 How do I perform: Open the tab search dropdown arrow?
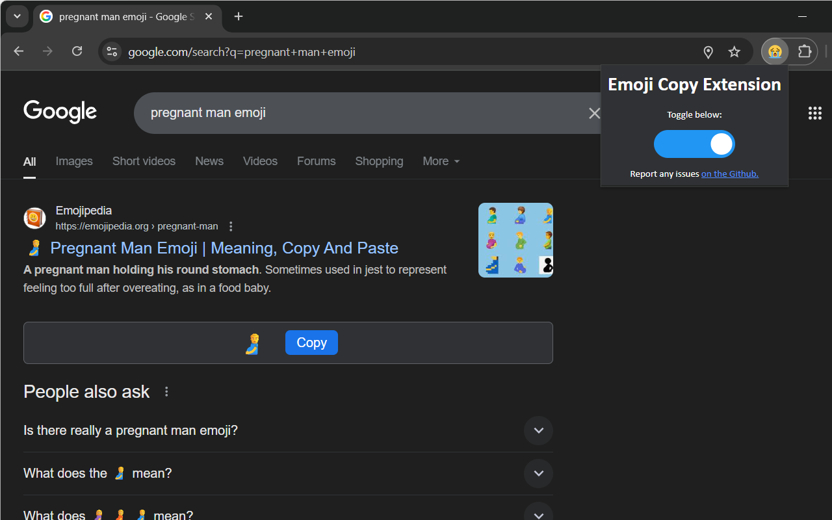pos(18,16)
